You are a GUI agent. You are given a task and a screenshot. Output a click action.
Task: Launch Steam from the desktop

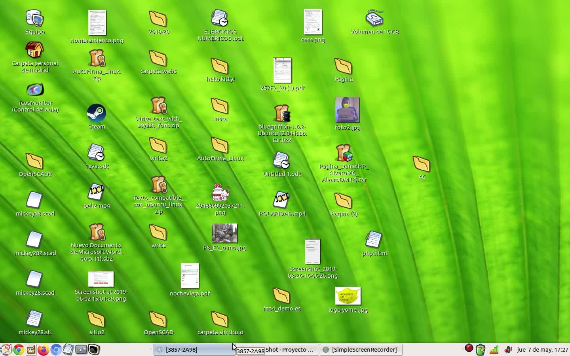click(x=97, y=114)
